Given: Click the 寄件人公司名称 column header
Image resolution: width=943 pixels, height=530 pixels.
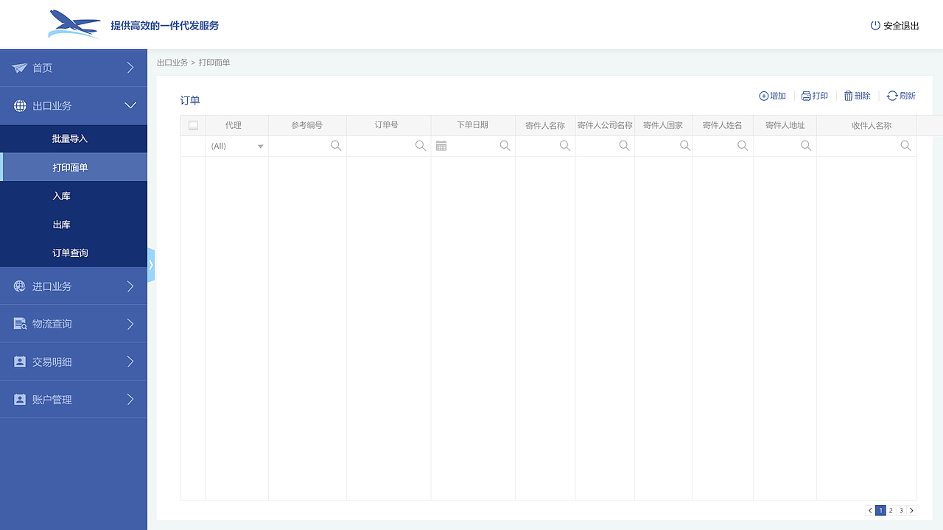Looking at the screenshot, I should (x=605, y=125).
